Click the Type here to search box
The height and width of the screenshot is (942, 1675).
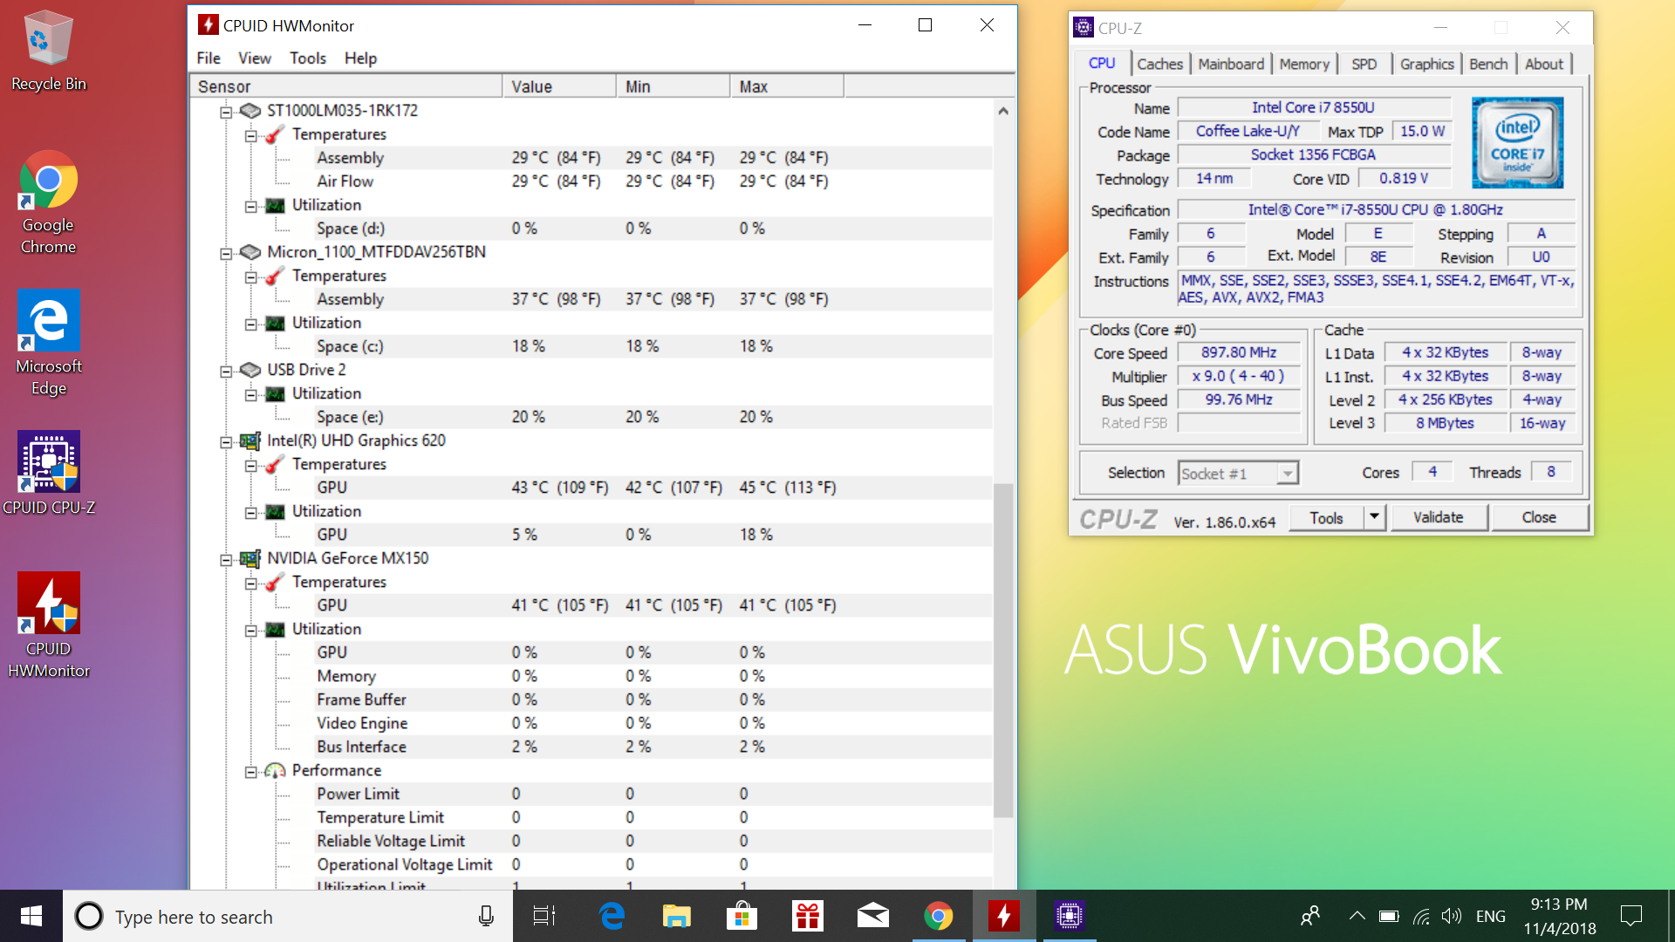pos(288,916)
